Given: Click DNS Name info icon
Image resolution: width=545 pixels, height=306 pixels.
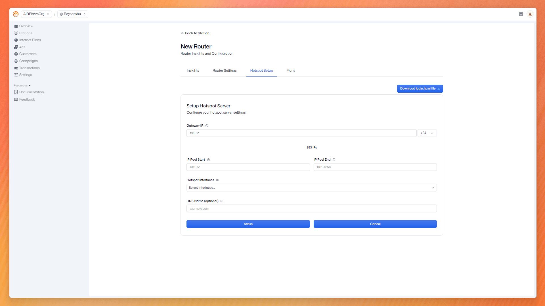Looking at the screenshot, I should tap(222, 201).
